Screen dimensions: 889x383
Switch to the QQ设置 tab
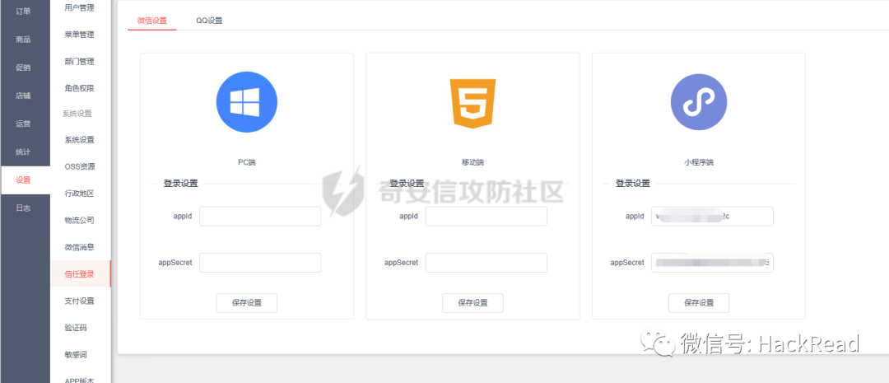[x=209, y=21]
